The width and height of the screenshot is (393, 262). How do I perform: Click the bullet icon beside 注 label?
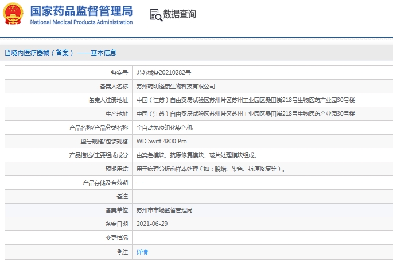click(119, 252)
